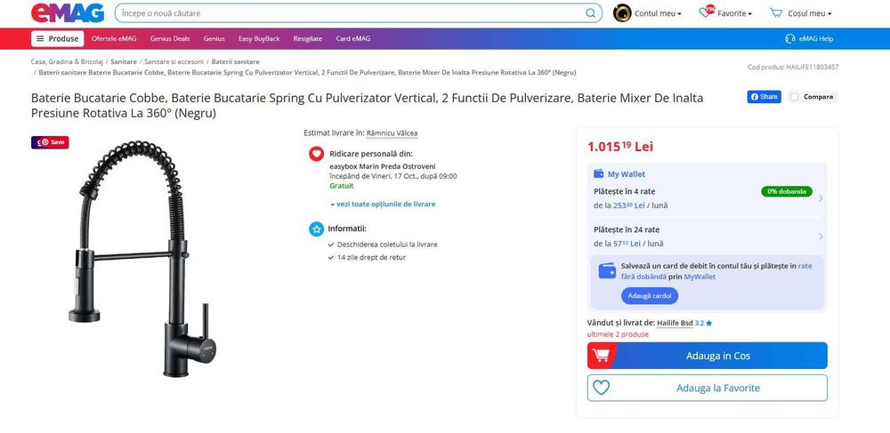The image size is (890, 433).
Task: Tick the Compara checkbox
Action: coord(794,97)
